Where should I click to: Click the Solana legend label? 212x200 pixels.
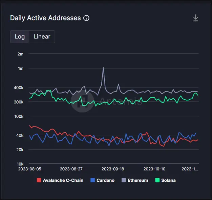168,180
